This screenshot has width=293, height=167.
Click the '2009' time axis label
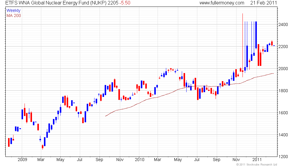click(22, 160)
